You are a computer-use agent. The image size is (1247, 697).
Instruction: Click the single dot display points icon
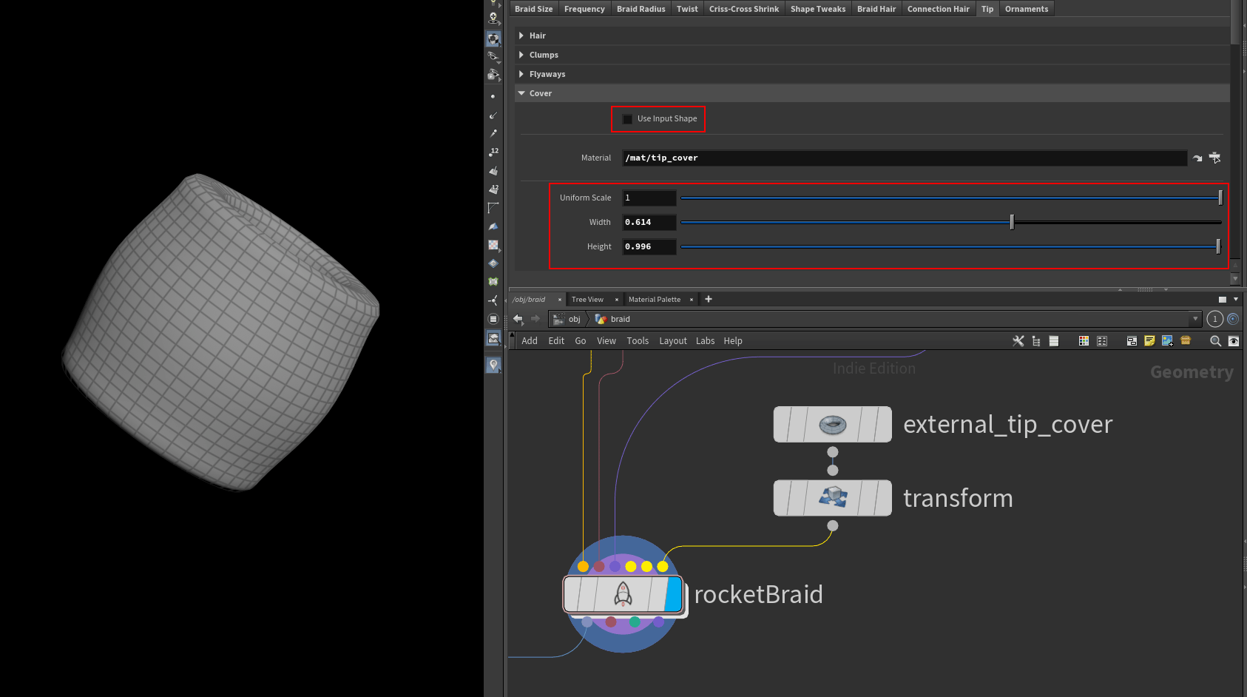point(493,97)
